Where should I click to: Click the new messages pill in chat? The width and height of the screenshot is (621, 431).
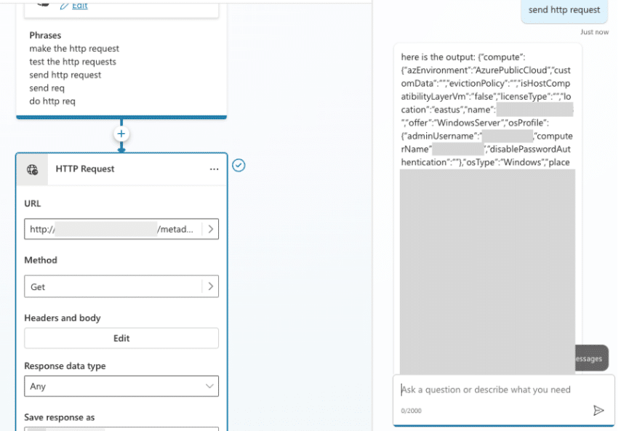click(x=592, y=358)
